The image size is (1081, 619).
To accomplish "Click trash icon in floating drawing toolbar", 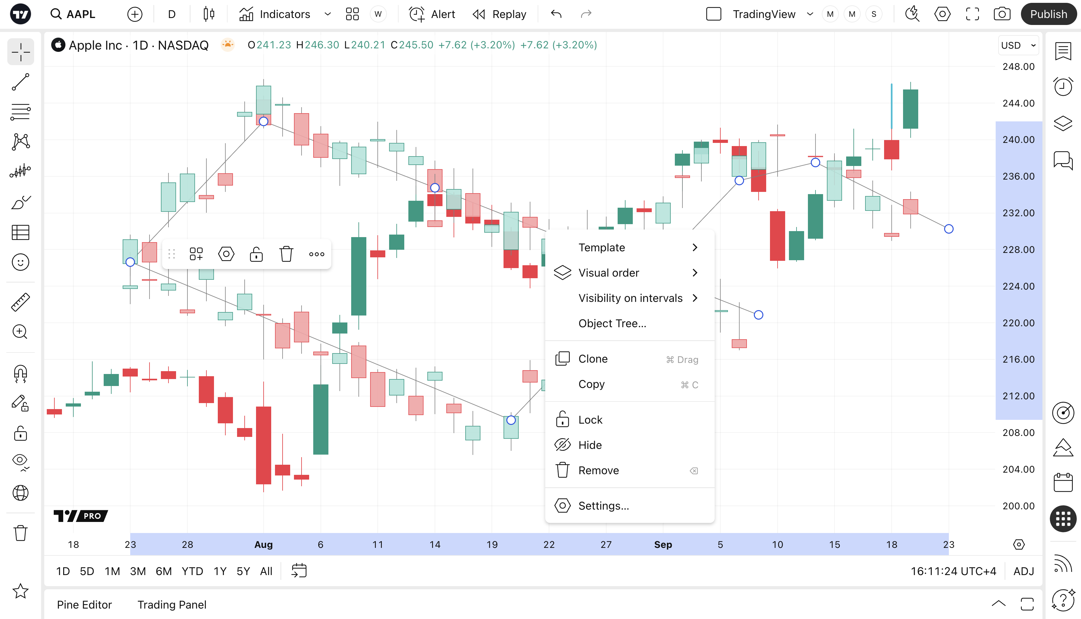I will click(286, 254).
